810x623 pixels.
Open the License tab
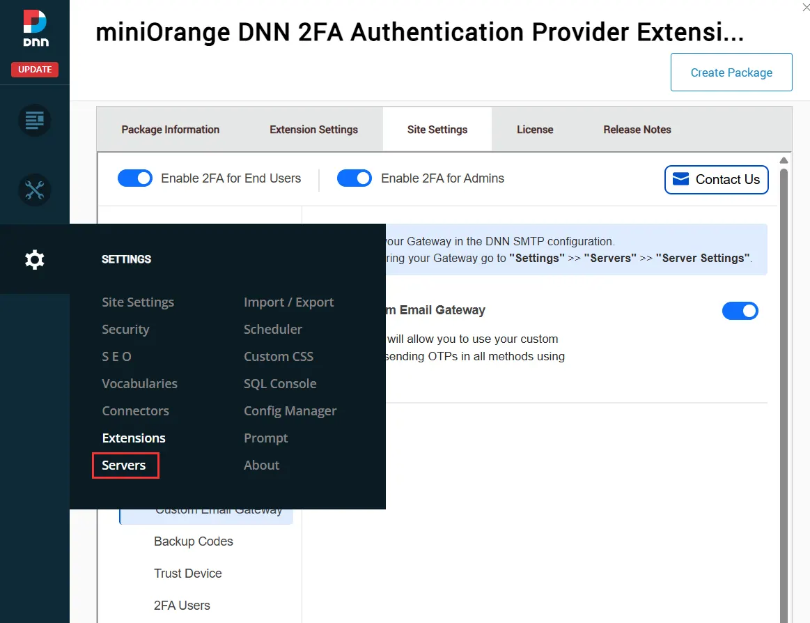(x=535, y=129)
